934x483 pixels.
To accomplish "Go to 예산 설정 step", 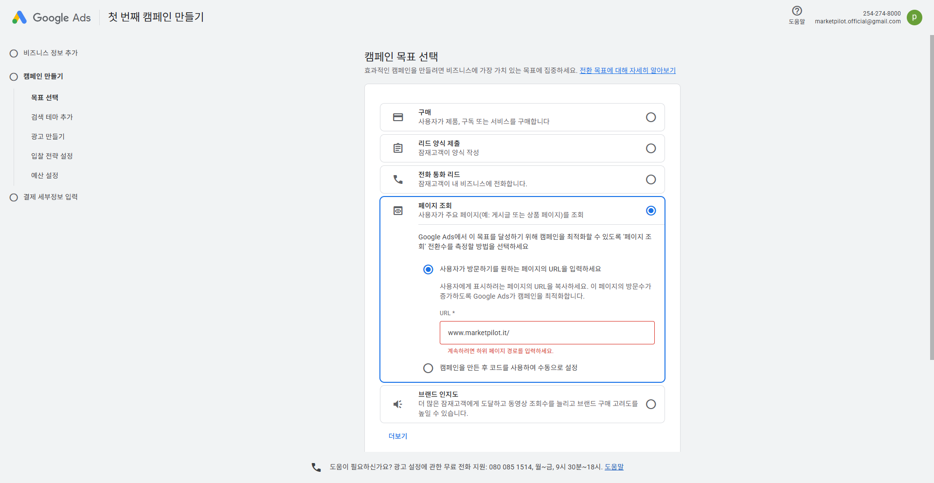I will pyautogui.click(x=45, y=176).
